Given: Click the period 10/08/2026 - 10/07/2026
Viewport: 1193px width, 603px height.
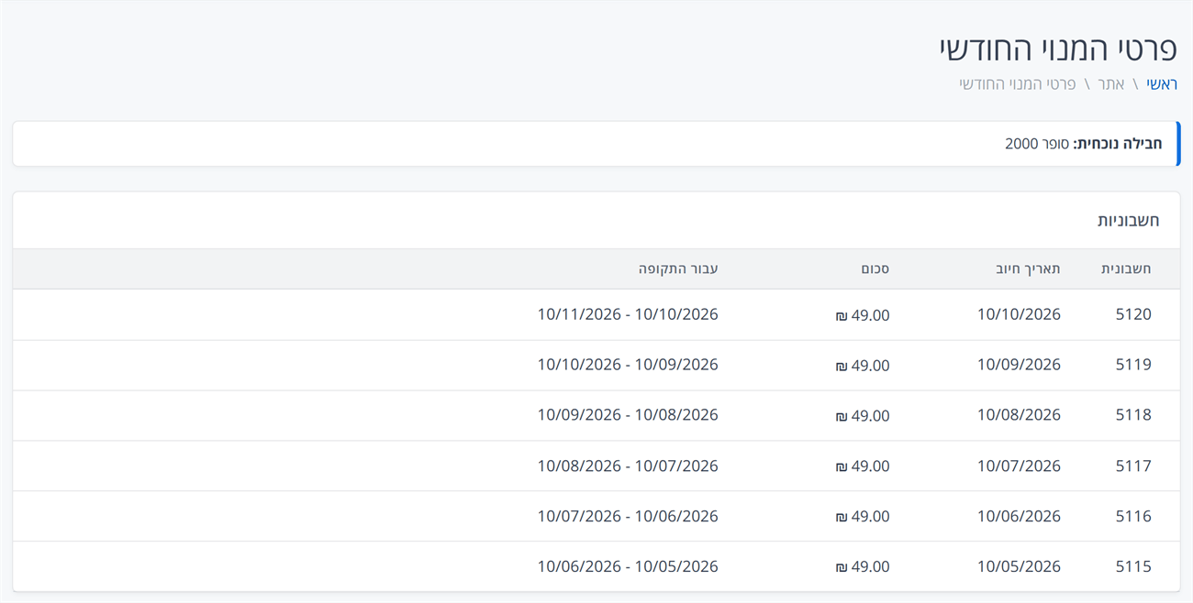Looking at the screenshot, I should tap(628, 466).
